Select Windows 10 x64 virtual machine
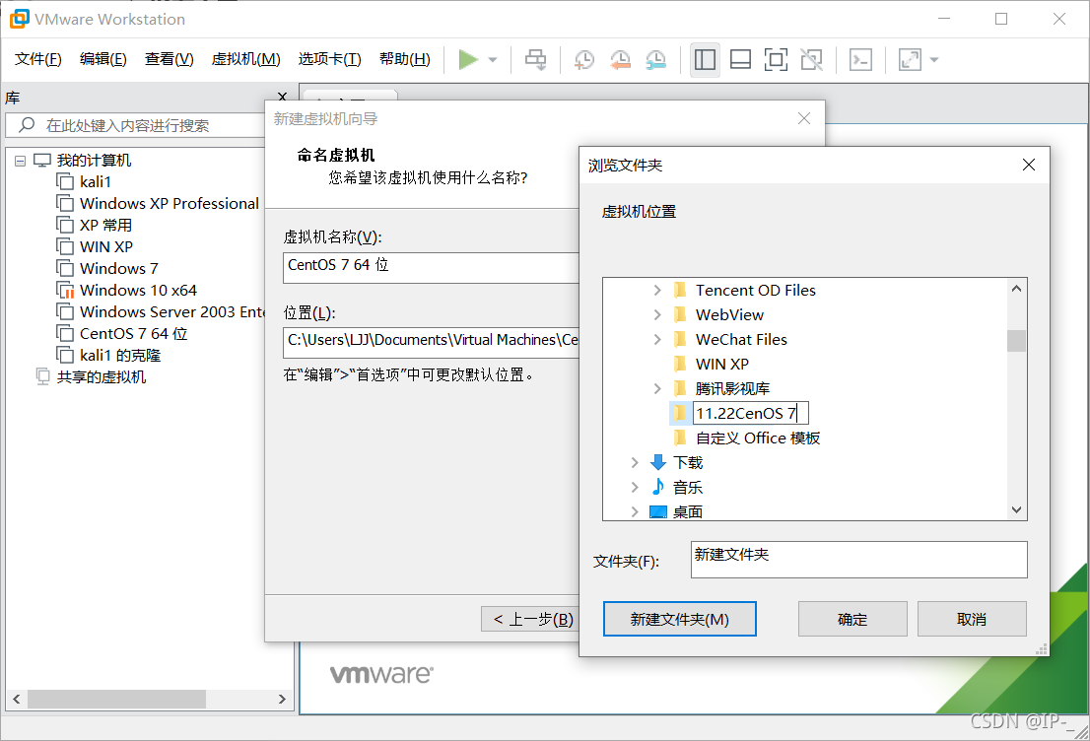1090x741 pixels. 138,290
